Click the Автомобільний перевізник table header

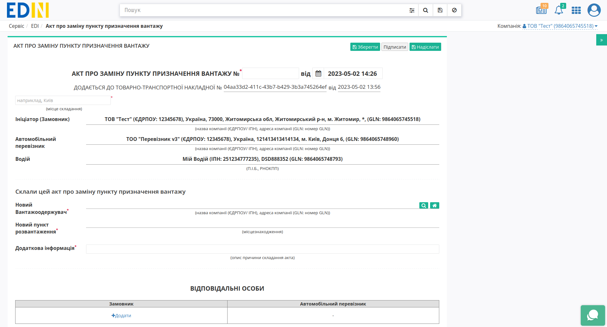point(333,304)
